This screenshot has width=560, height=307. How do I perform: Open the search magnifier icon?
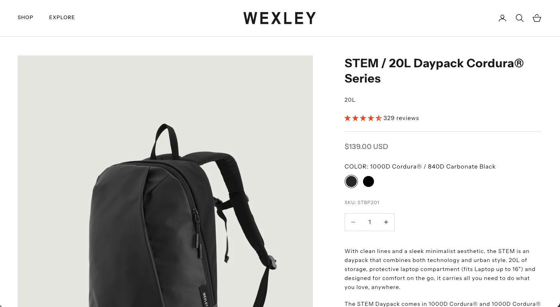pos(520,18)
